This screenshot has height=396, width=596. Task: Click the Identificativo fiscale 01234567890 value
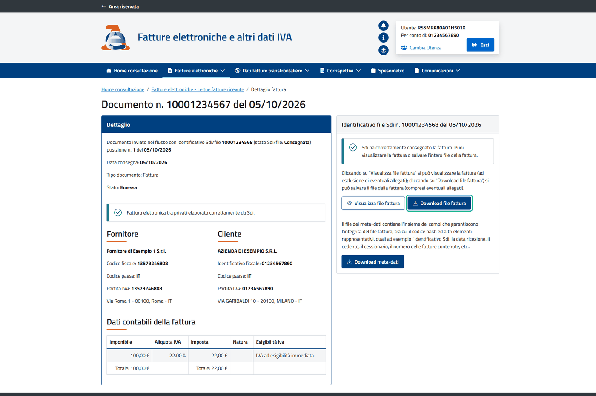pos(277,264)
